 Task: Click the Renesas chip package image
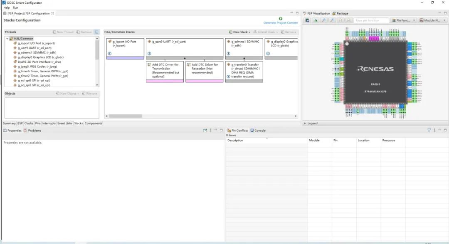[375, 72]
